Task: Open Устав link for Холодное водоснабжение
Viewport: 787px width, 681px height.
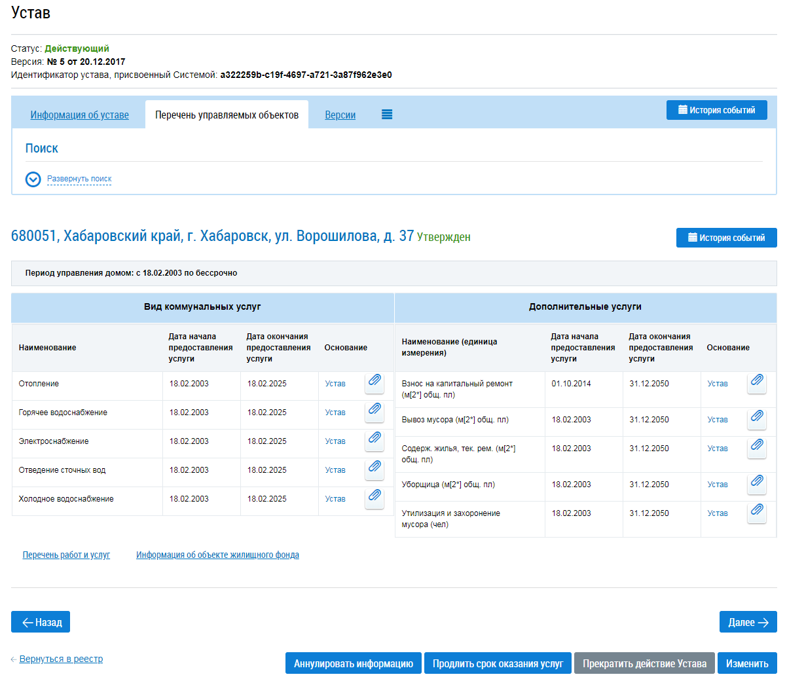Action: [x=335, y=499]
